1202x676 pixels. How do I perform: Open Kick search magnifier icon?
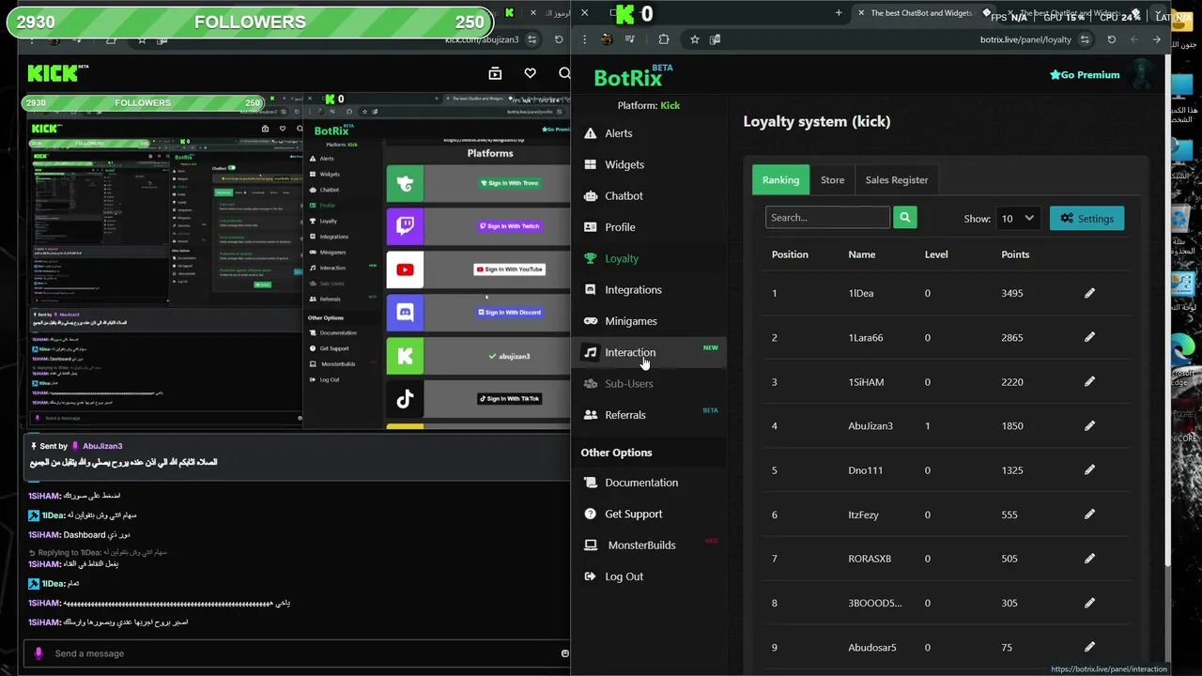pos(564,73)
